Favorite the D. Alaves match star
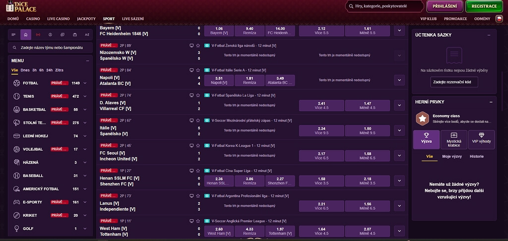508x241 pixels. (197, 95)
